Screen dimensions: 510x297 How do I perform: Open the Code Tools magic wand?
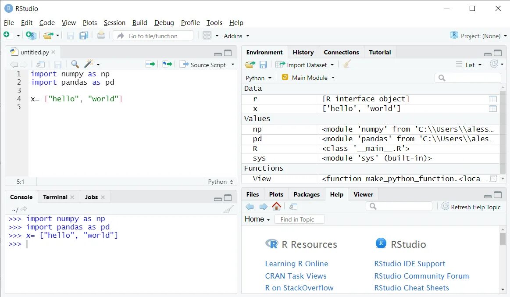89,64
